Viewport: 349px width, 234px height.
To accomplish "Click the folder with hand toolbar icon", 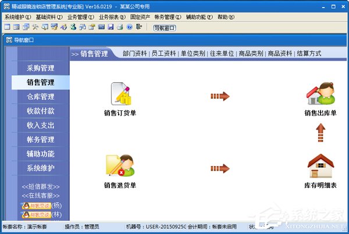I will 92,27.
